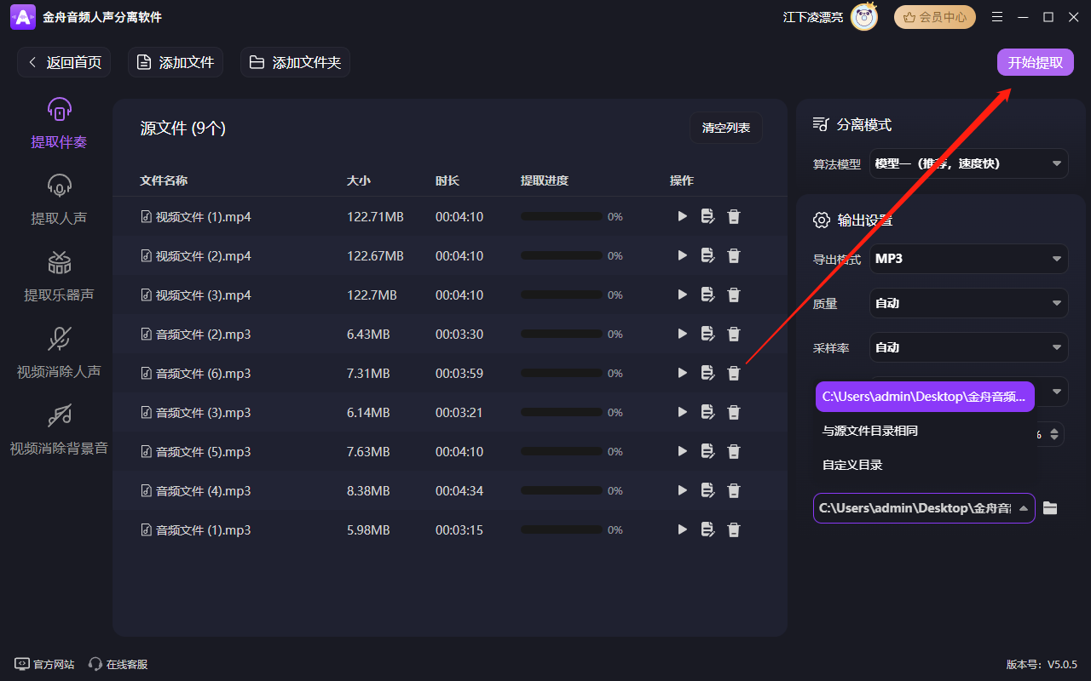The image size is (1091, 681).
Task: Open the 导出格式 MP3 dropdown
Action: pos(968,259)
